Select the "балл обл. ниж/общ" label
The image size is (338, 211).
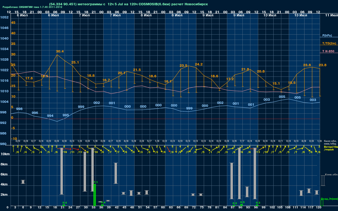click(330, 142)
